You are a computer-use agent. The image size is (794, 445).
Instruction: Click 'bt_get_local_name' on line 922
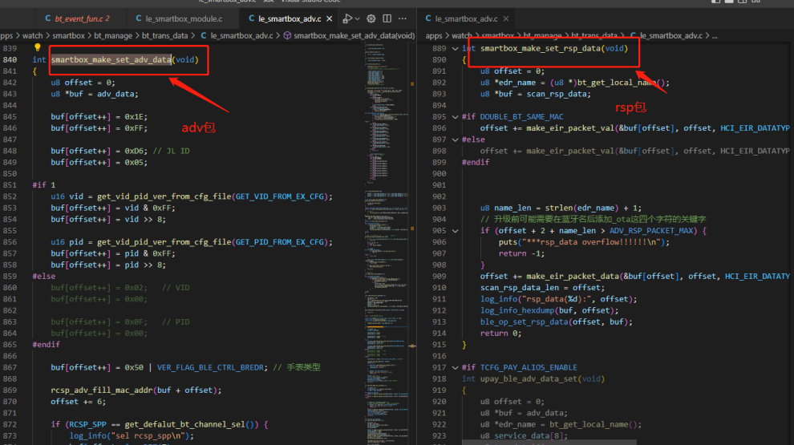(589, 424)
